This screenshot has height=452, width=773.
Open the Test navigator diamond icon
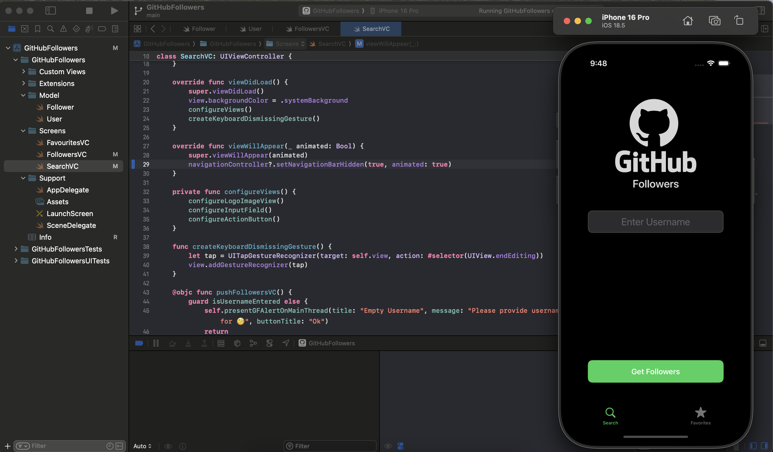click(x=76, y=29)
